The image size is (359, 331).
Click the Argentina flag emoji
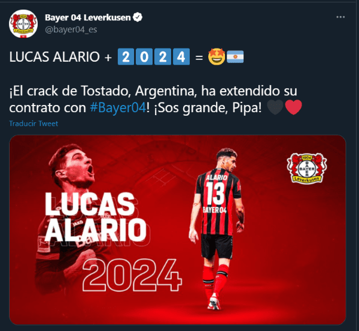click(235, 56)
